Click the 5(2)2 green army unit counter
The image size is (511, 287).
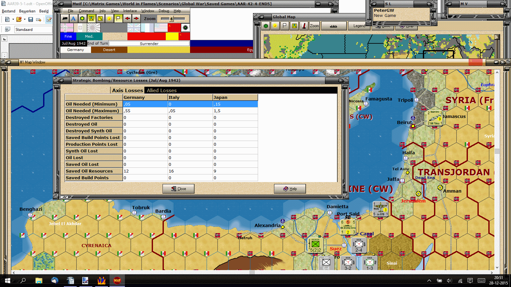coord(315,245)
